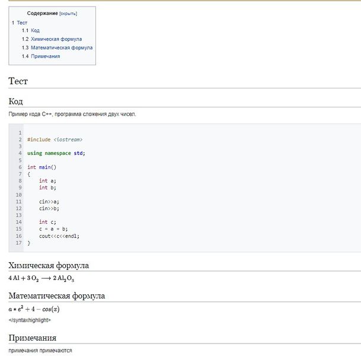Click the "using namespace std;" code line
The image size is (361, 356).
(x=56, y=153)
